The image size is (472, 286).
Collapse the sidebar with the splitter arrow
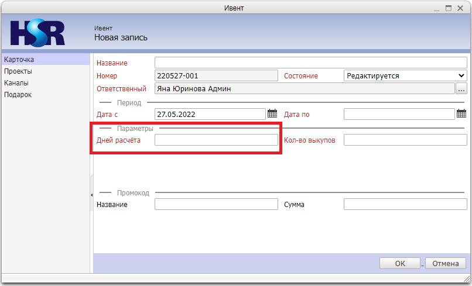[91, 195]
